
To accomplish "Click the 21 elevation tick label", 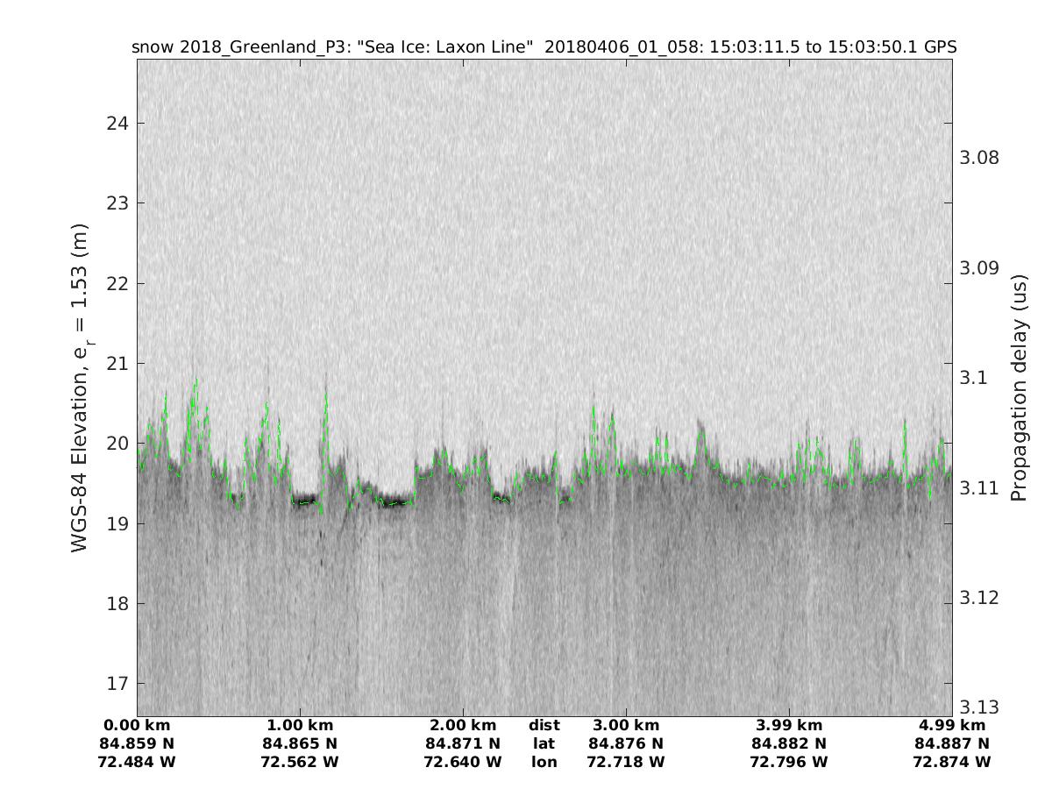I will point(117,363).
